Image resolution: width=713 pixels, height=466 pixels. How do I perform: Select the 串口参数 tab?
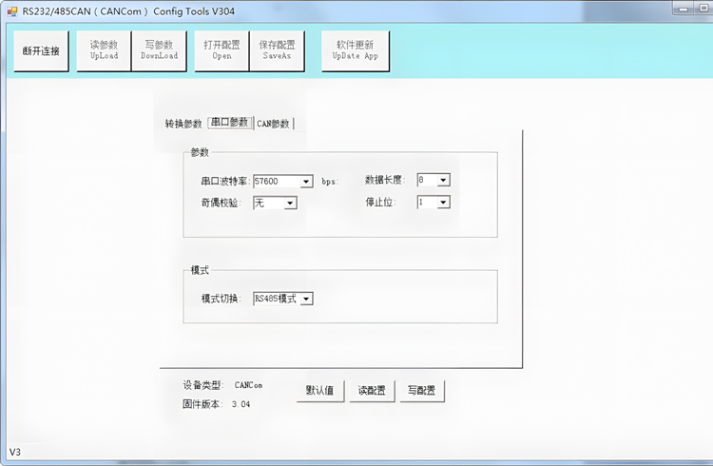click(x=229, y=123)
